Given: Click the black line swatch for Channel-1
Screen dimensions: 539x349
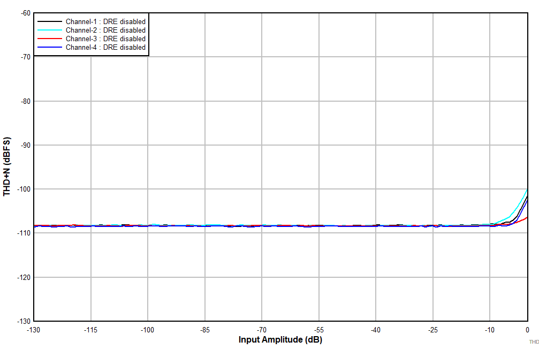Looking at the screenshot, I should coord(50,22).
